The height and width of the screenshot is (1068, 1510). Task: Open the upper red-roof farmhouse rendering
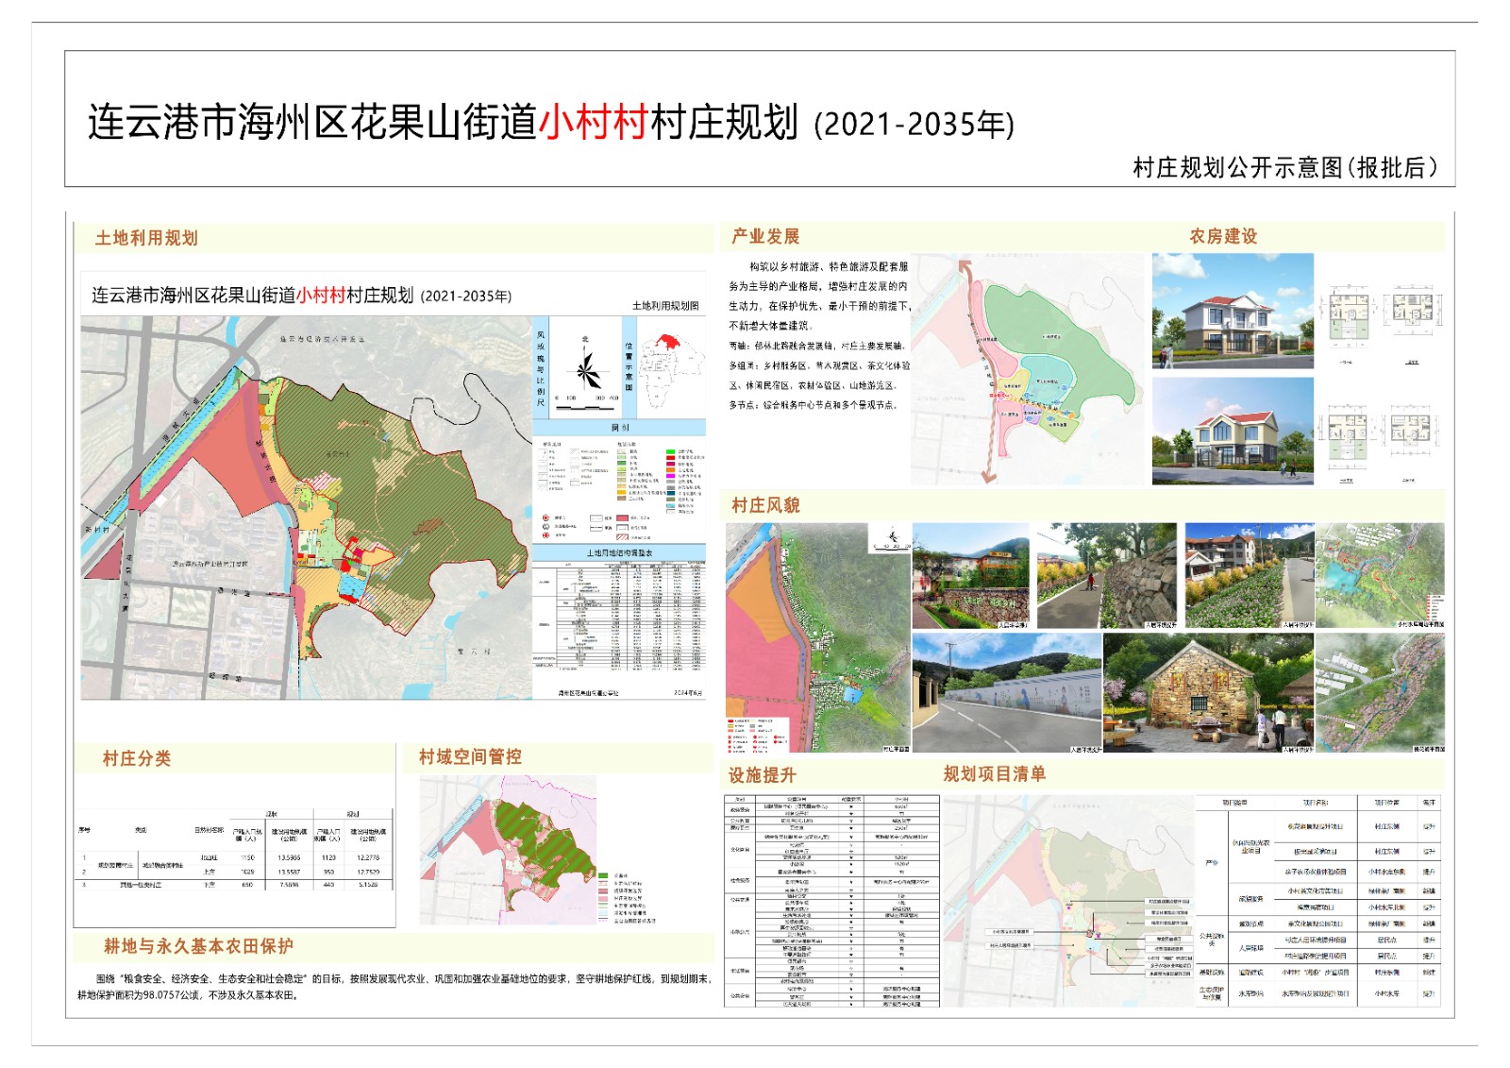click(1233, 311)
